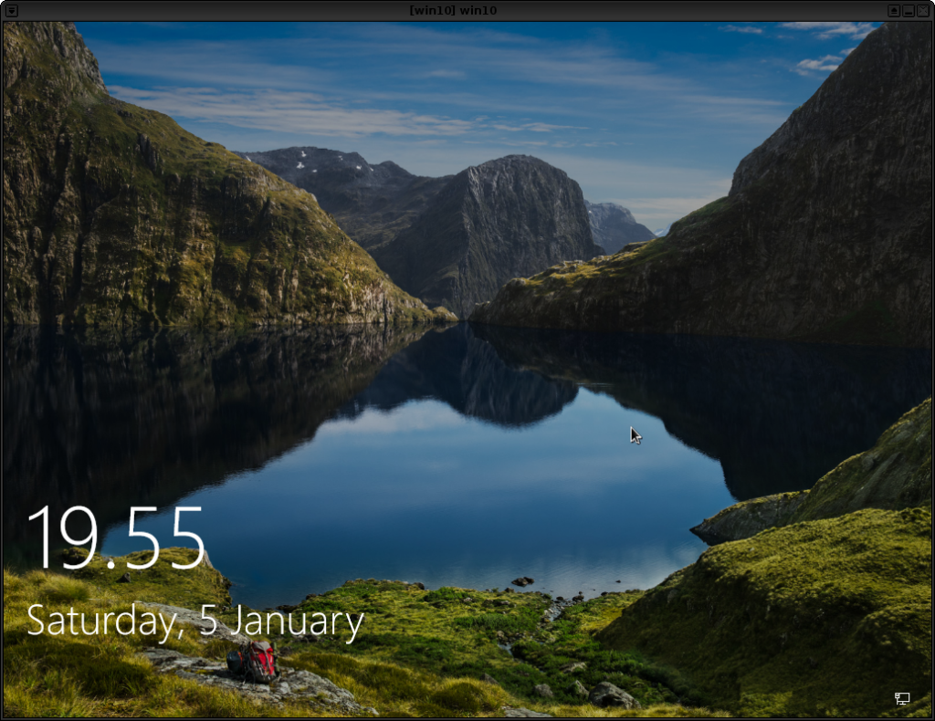This screenshot has width=935, height=721.
Task: Click the network status icon on lock screen
Action: 902,698
